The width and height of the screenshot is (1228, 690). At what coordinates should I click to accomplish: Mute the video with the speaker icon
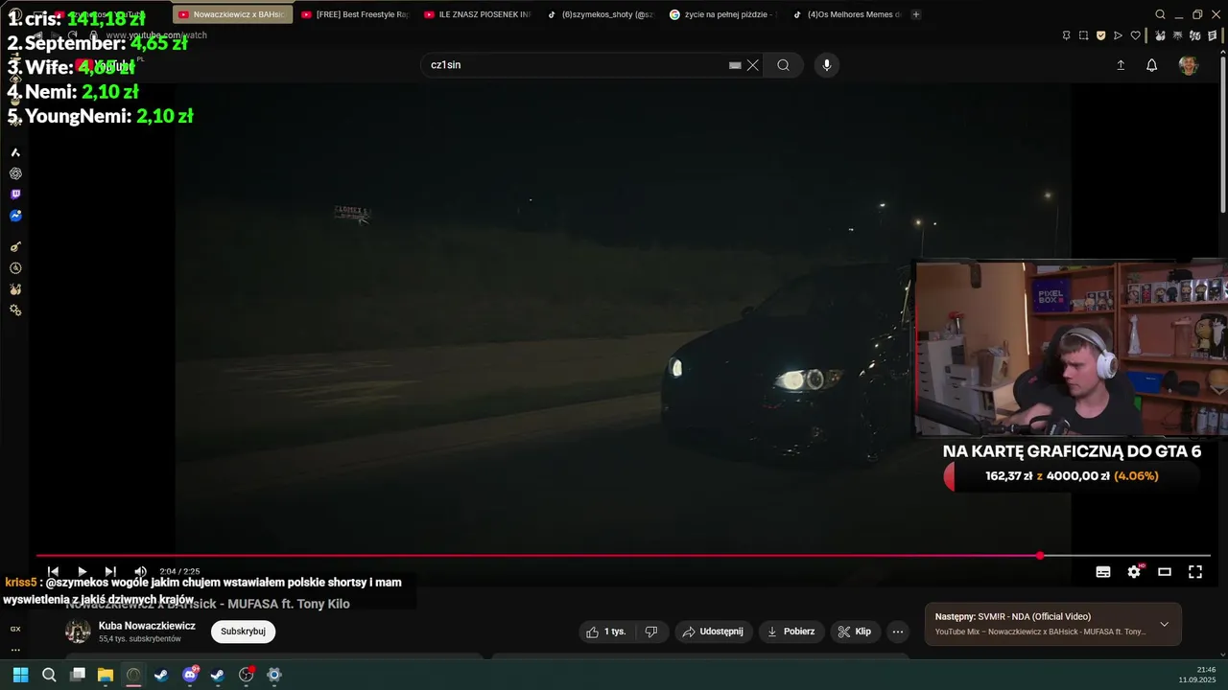click(x=140, y=572)
